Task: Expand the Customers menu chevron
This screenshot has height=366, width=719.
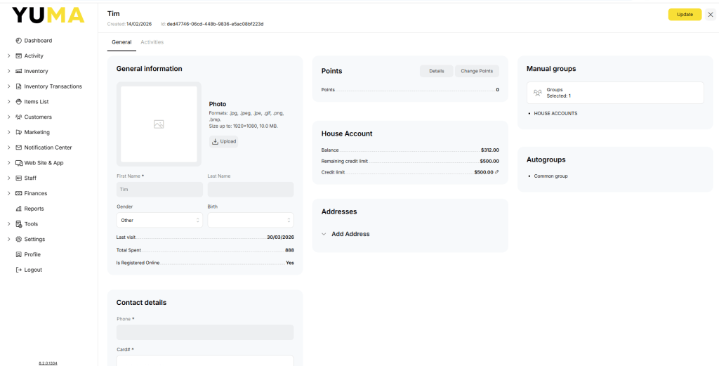Action: tap(8, 117)
